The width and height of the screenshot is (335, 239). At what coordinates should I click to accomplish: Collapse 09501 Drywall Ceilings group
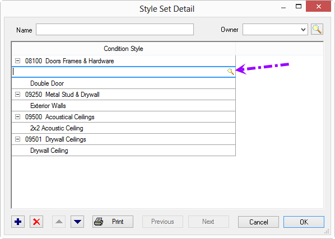click(17, 139)
